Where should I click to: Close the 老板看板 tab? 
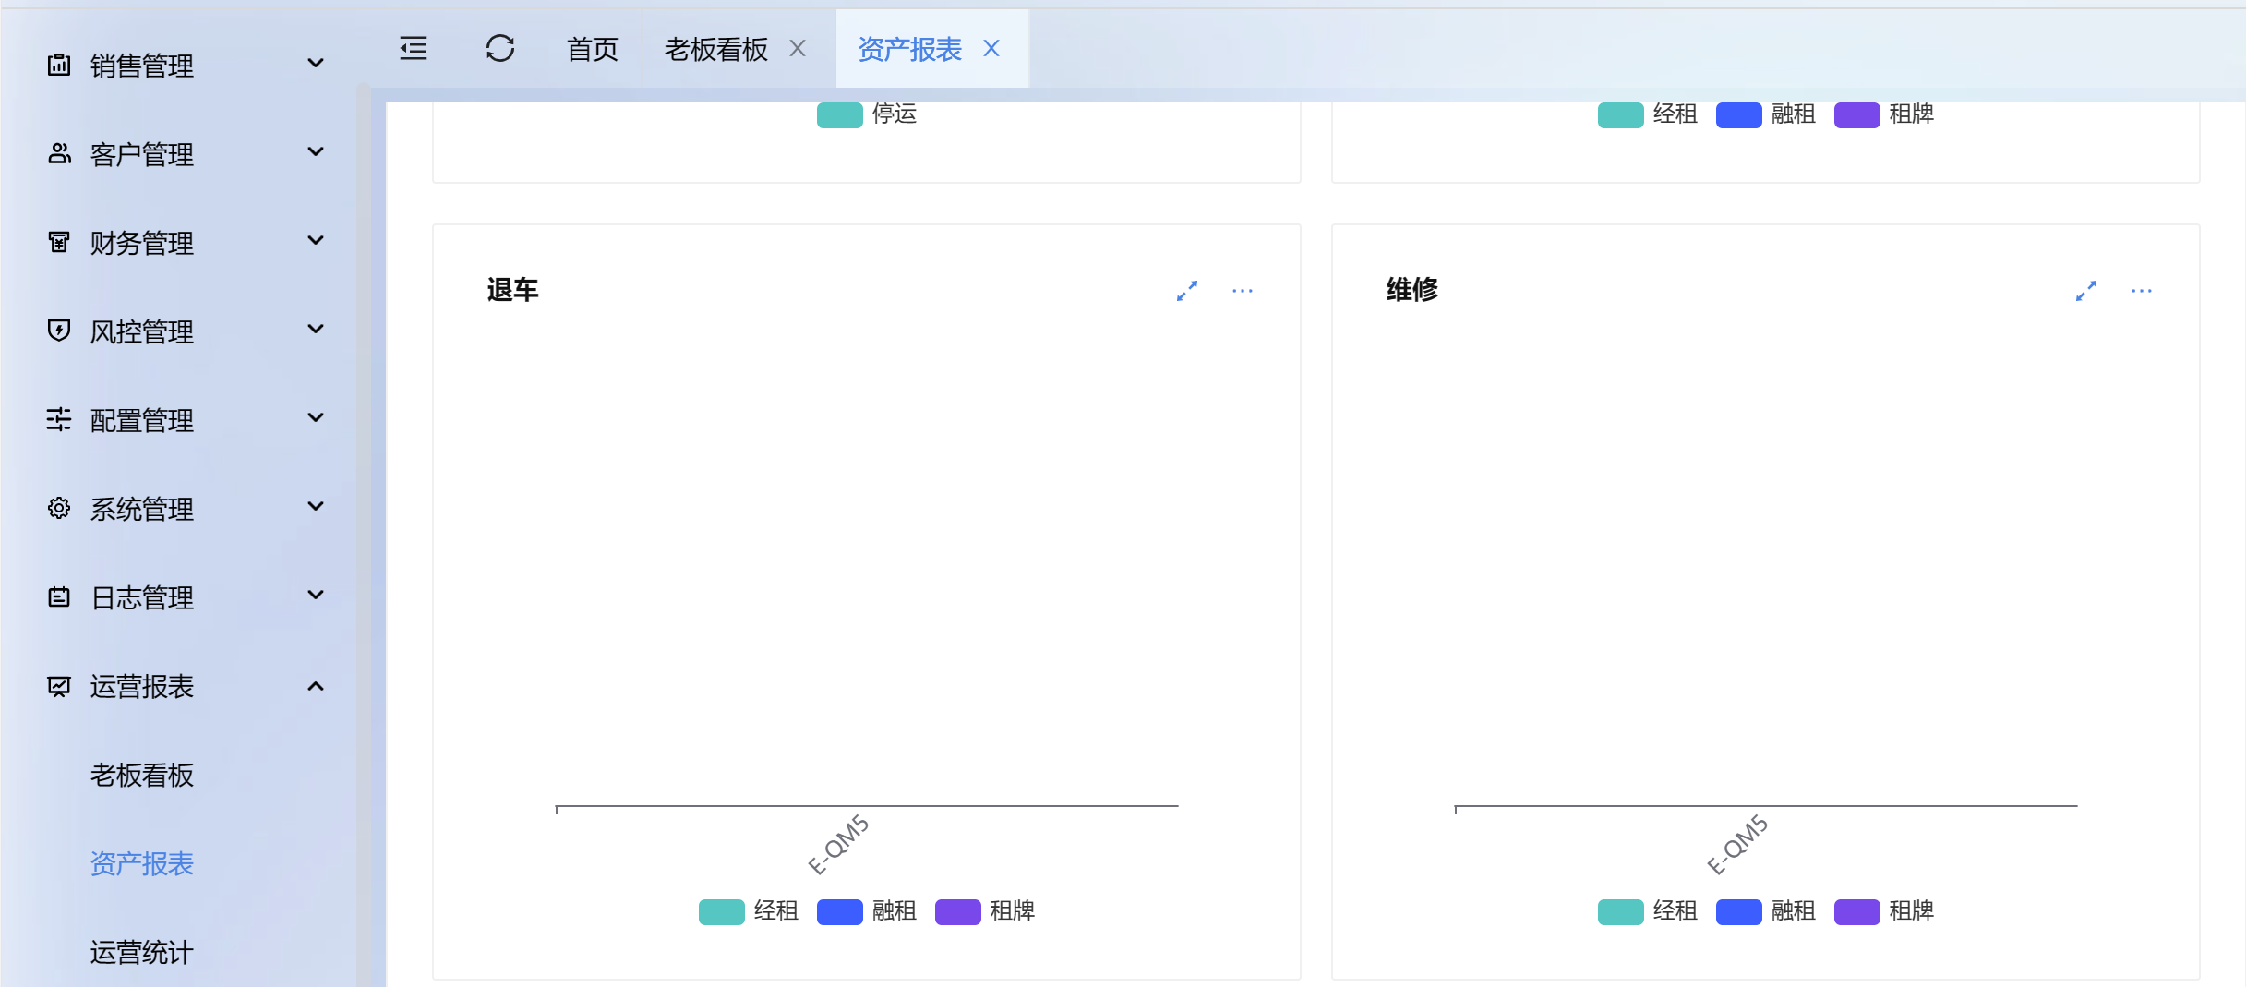click(x=799, y=48)
